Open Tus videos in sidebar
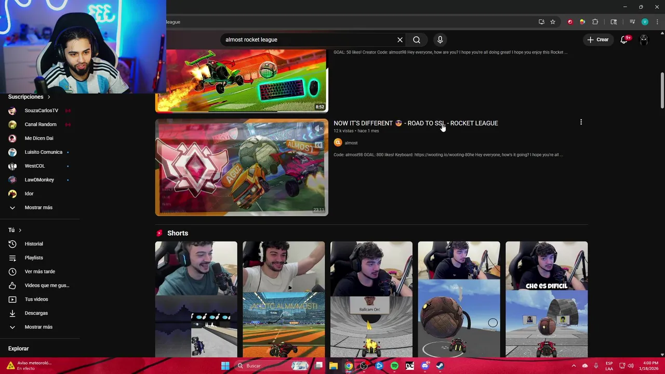The height and width of the screenshot is (374, 665). point(36,299)
